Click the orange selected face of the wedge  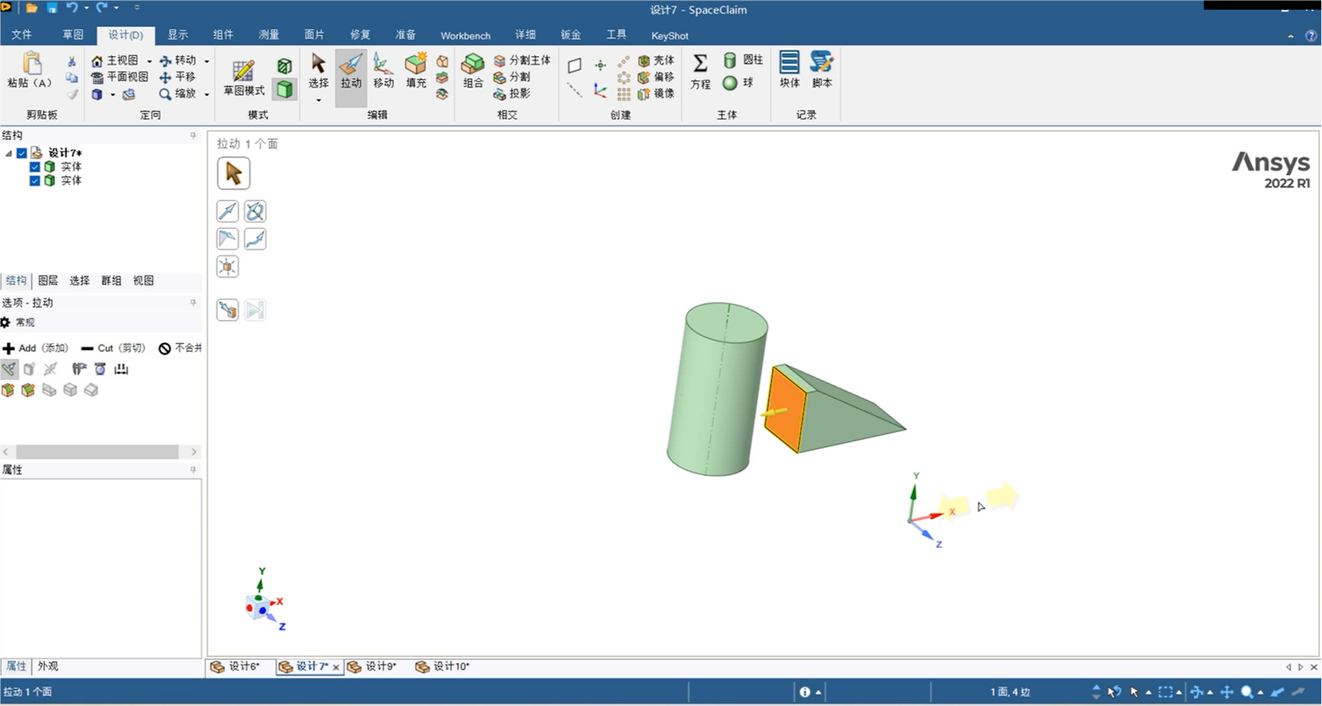[785, 411]
